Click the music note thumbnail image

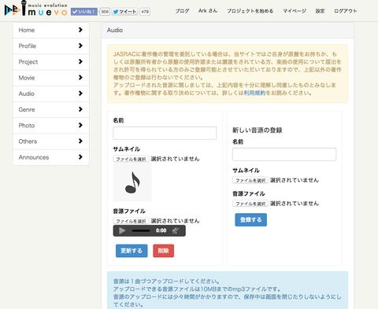pos(132,182)
